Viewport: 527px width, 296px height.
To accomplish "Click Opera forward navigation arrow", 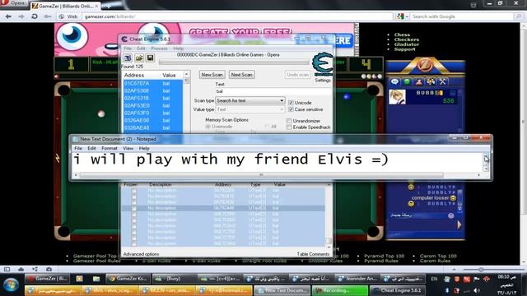I will (21, 16).
